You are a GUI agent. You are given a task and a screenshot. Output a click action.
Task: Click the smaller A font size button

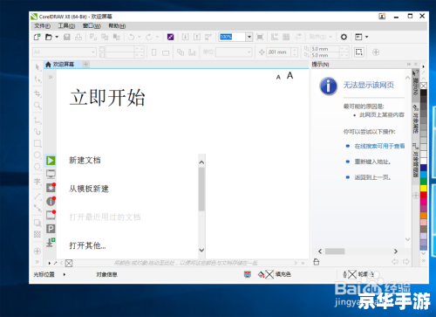point(278,77)
